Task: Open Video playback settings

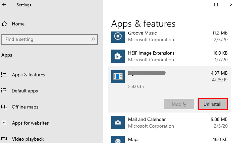Action: [x=27, y=139]
